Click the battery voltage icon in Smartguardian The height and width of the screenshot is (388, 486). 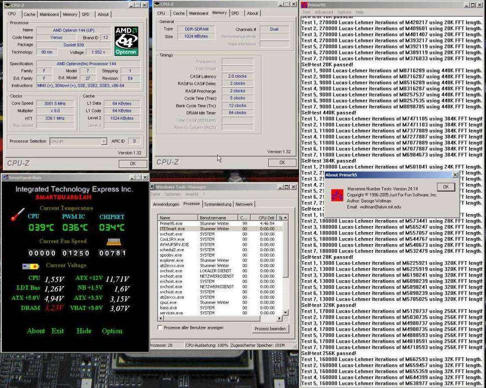(x=31, y=266)
